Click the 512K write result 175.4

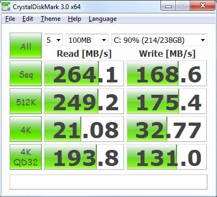tap(167, 101)
